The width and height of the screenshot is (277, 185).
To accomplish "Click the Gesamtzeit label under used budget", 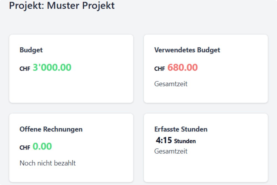I will (x=171, y=84).
